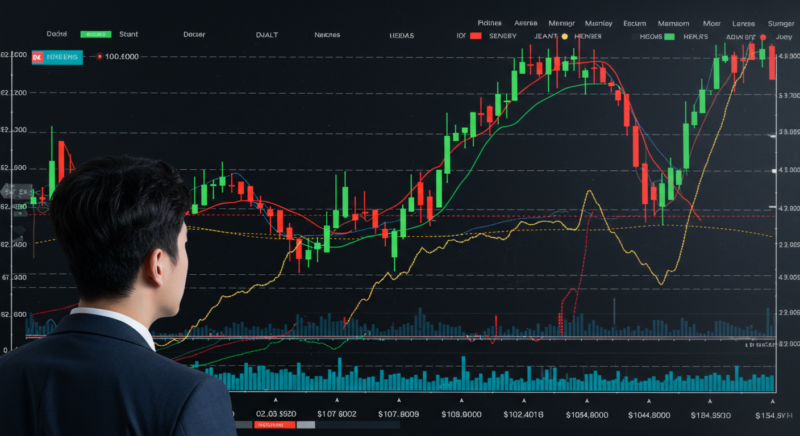This screenshot has height=436, width=800.
Task: Select the caret marker above $1054.8000
Action: pos(586,400)
